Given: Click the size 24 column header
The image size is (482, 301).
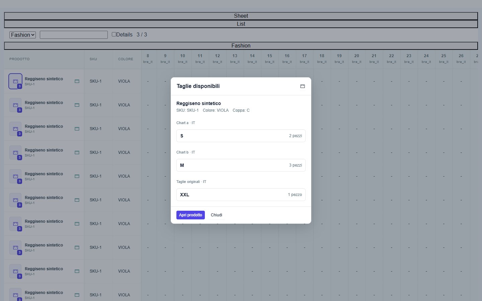Looking at the screenshot, I should (426, 59).
